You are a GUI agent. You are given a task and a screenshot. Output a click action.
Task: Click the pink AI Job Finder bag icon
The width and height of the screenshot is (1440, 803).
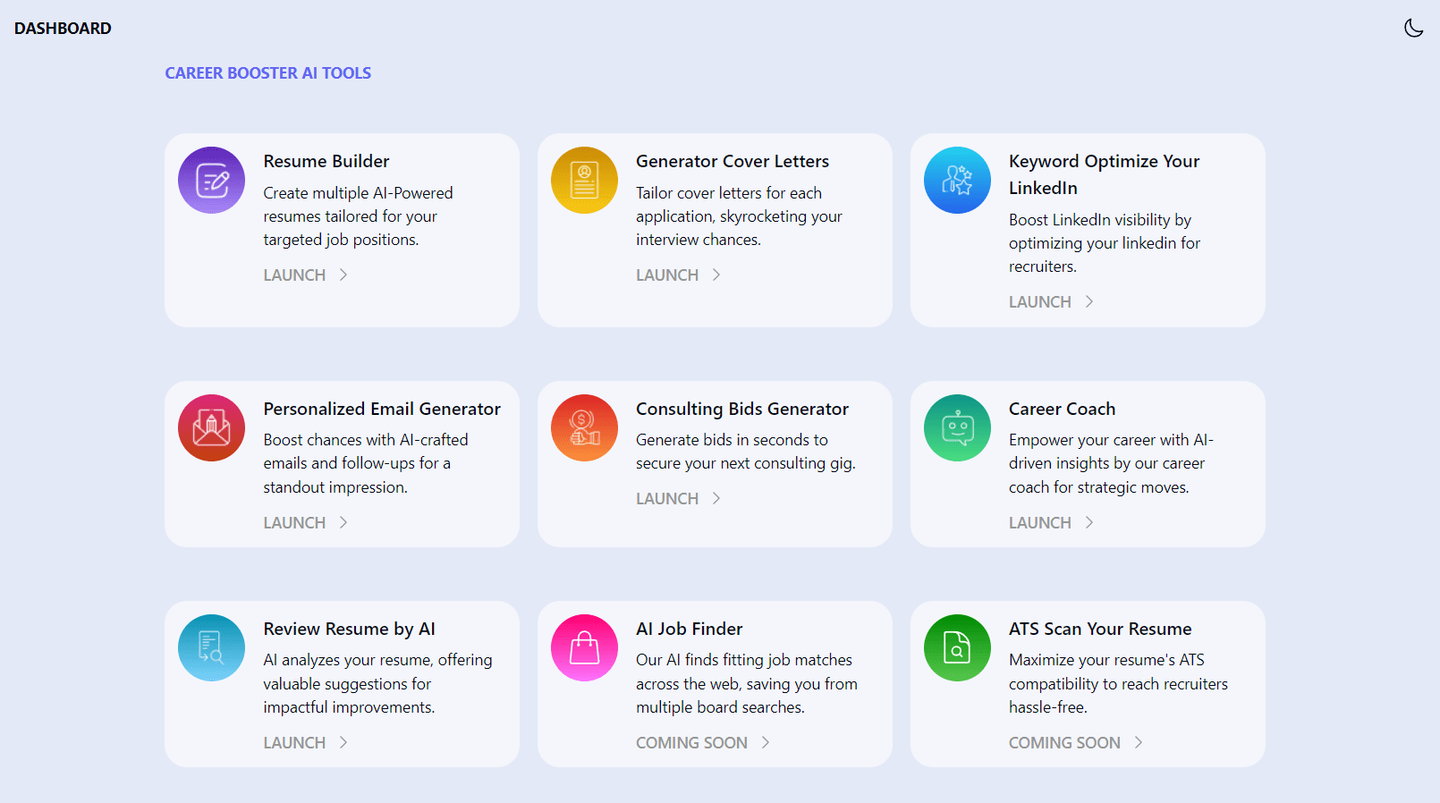[584, 648]
